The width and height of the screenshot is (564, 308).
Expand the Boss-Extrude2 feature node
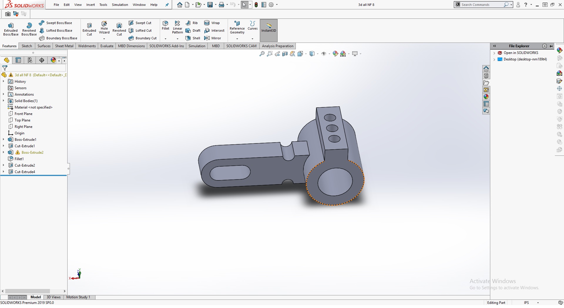click(4, 152)
